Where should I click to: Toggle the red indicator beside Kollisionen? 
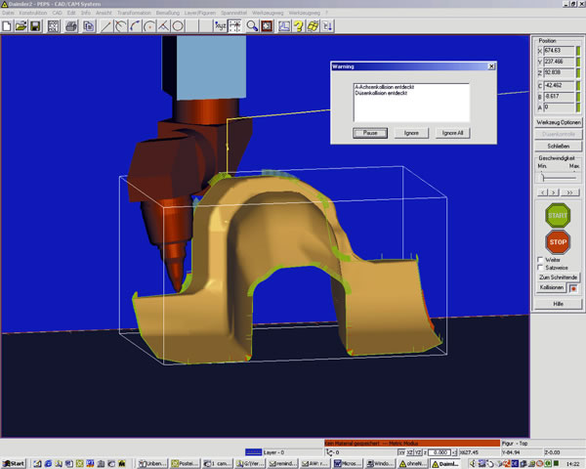click(x=572, y=287)
